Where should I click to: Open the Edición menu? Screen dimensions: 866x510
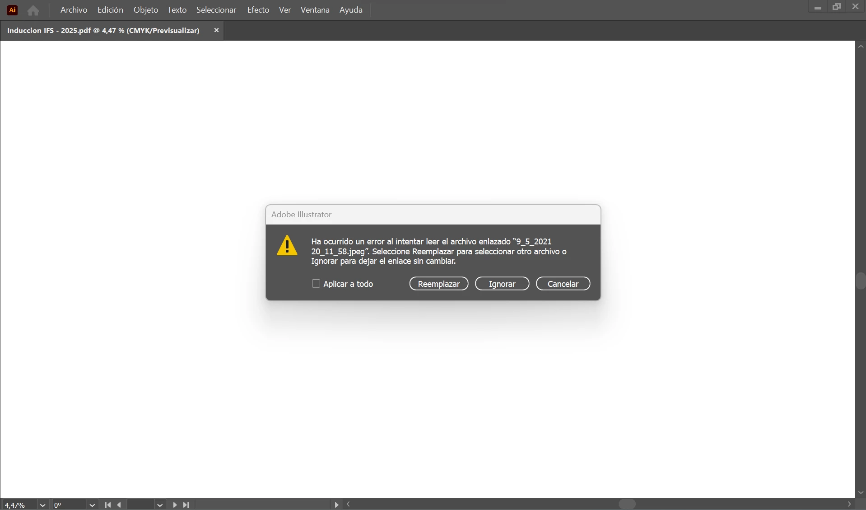[x=110, y=9]
